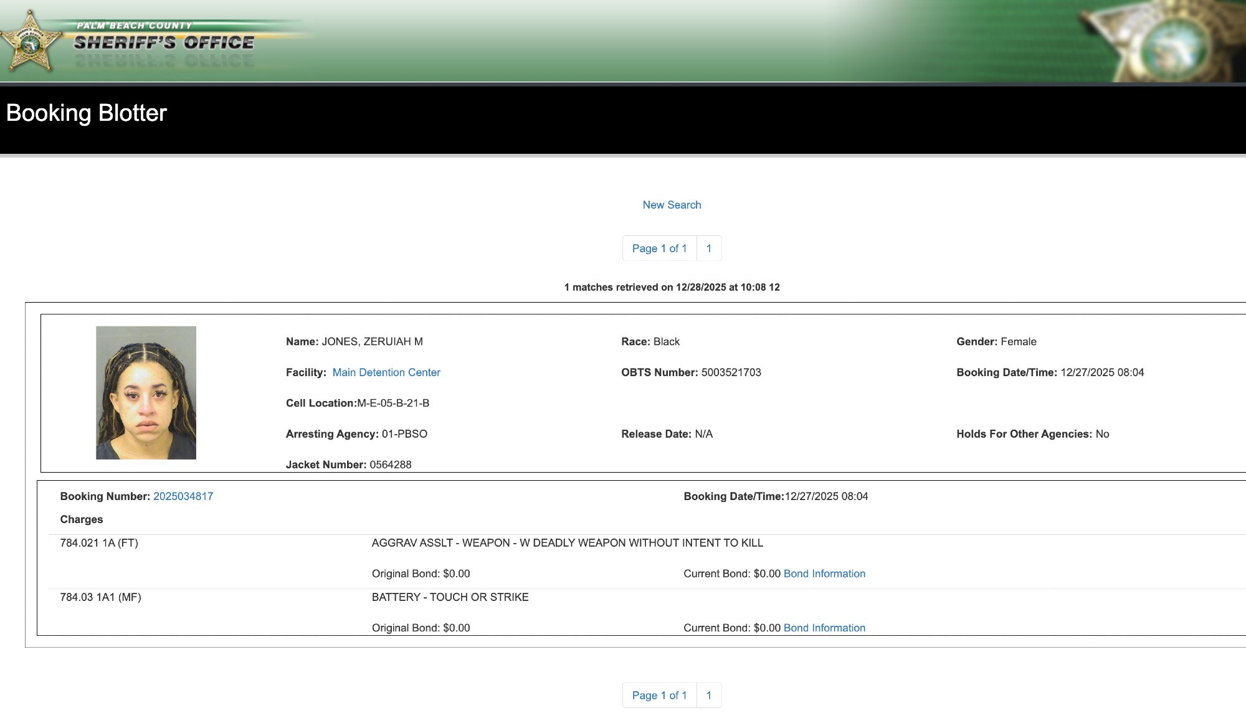Open Bond Information for battery charge

coord(824,628)
